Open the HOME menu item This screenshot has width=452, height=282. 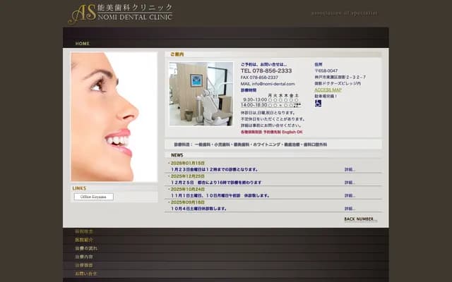pyautogui.click(x=83, y=44)
